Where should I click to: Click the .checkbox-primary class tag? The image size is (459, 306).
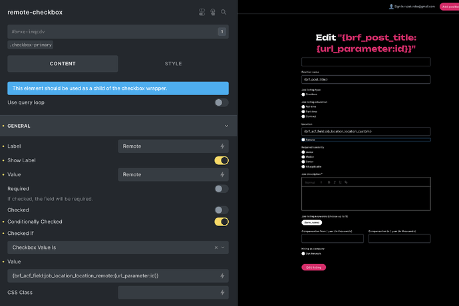(31, 45)
